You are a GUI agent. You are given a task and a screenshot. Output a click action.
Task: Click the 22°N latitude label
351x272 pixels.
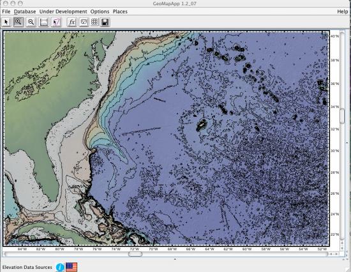pyautogui.click(x=334, y=234)
